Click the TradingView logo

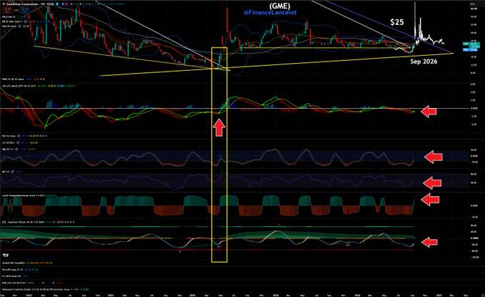[6, 255]
